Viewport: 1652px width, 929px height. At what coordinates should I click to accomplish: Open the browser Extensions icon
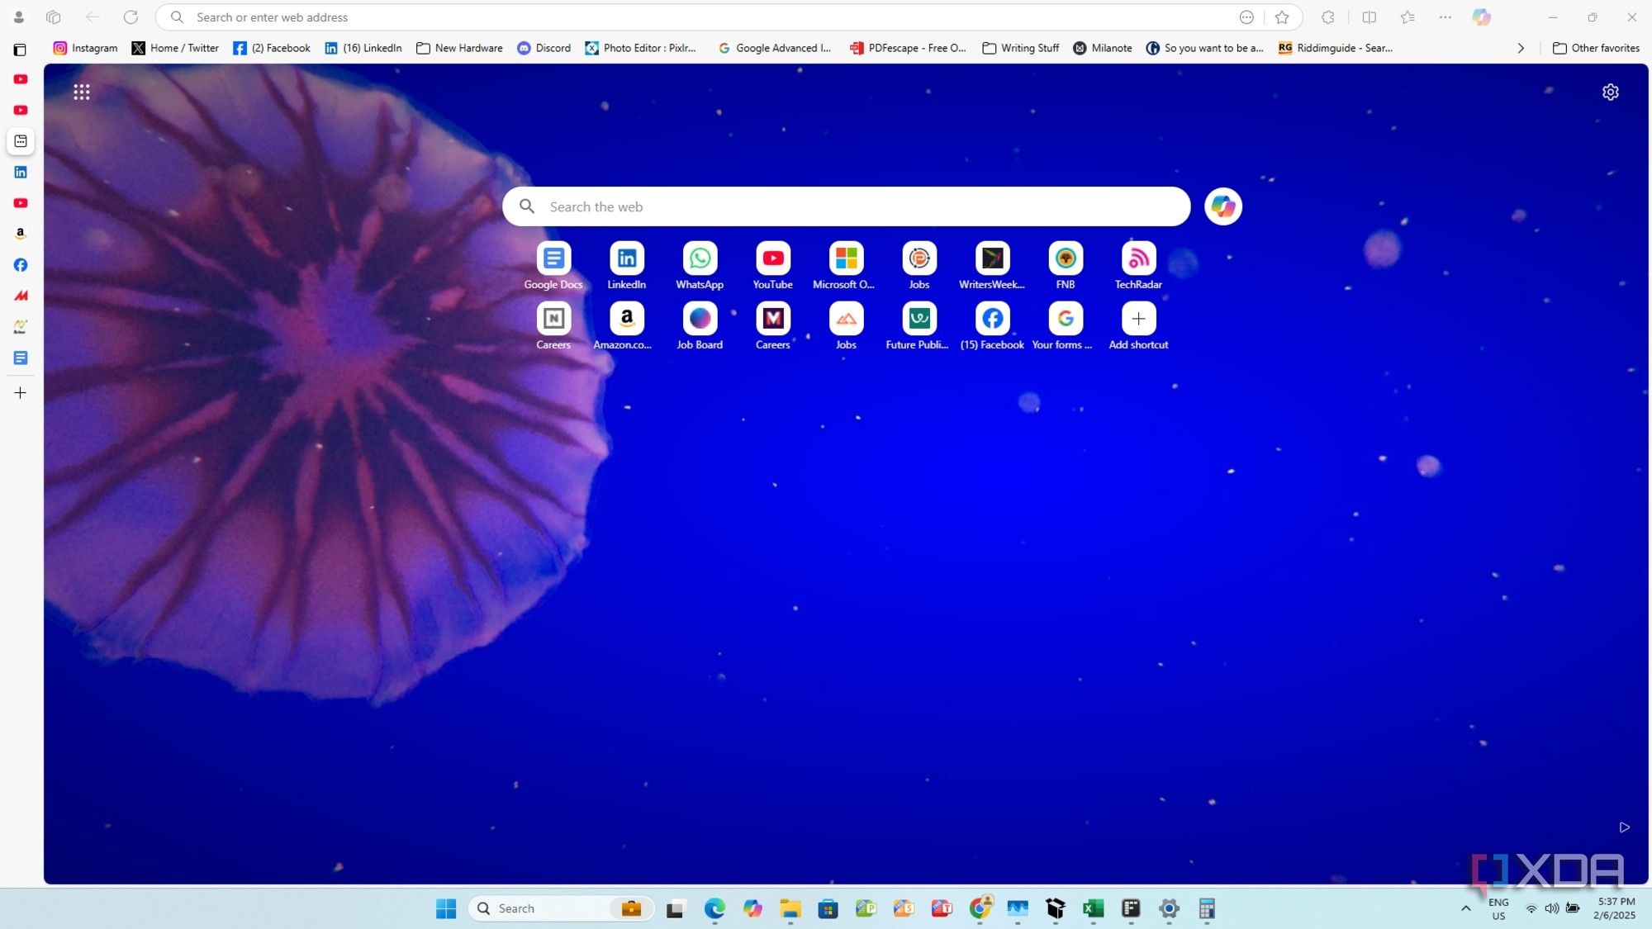tap(1327, 17)
